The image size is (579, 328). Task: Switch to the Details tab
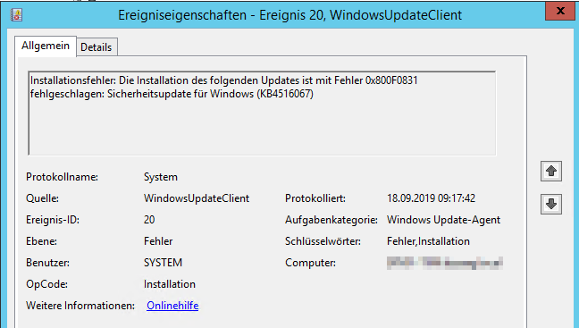point(96,47)
